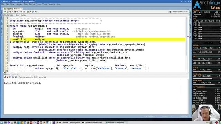Open the Edit menu
The height and width of the screenshot is (124, 221).
pos(7,4)
